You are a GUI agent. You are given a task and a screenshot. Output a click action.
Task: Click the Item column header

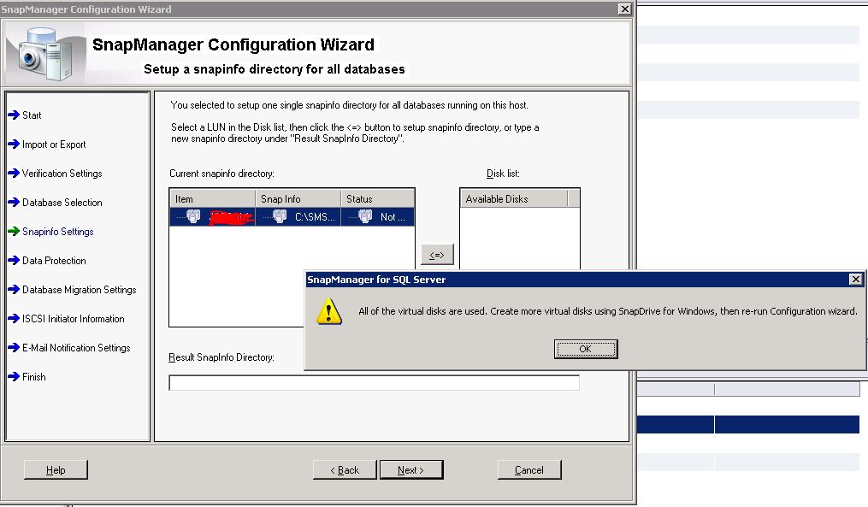click(x=212, y=198)
